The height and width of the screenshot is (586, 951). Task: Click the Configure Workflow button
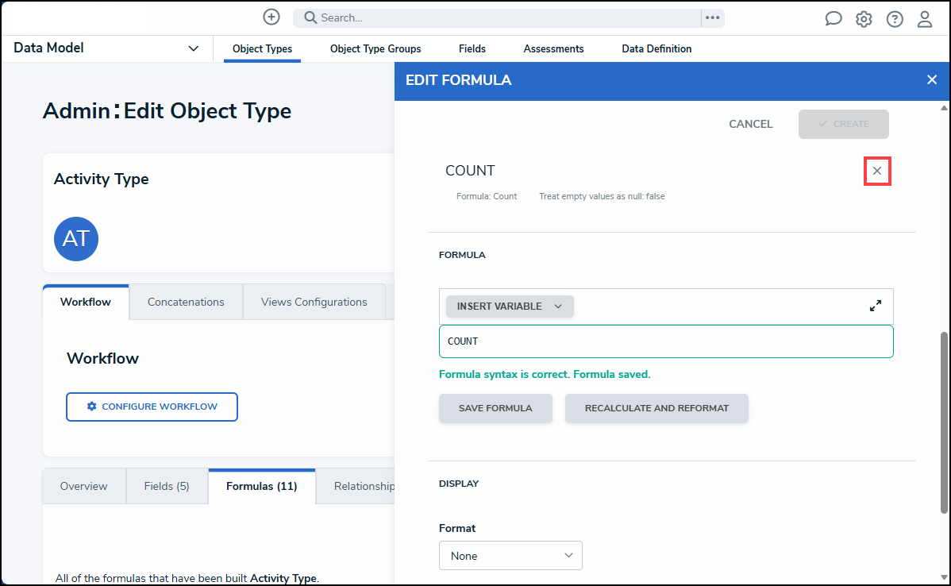click(x=152, y=407)
